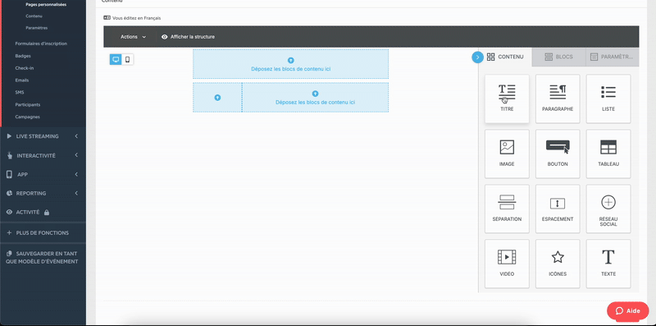Click the language icon beside Vous éditez
The width and height of the screenshot is (656, 326).
(107, 18)
